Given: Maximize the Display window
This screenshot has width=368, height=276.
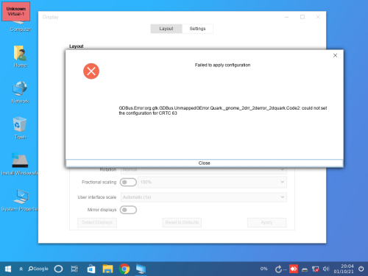Looking at the screenshot, I should [x=302, y=17].
